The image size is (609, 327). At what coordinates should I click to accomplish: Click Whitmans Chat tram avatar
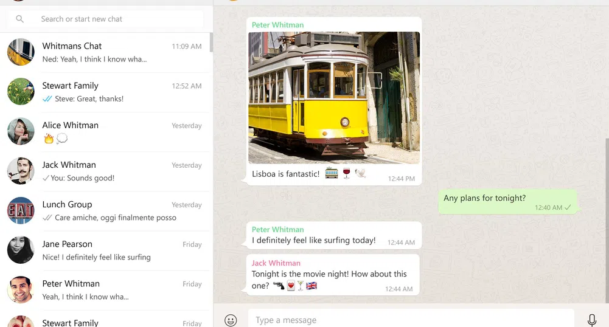click(21, 52)
